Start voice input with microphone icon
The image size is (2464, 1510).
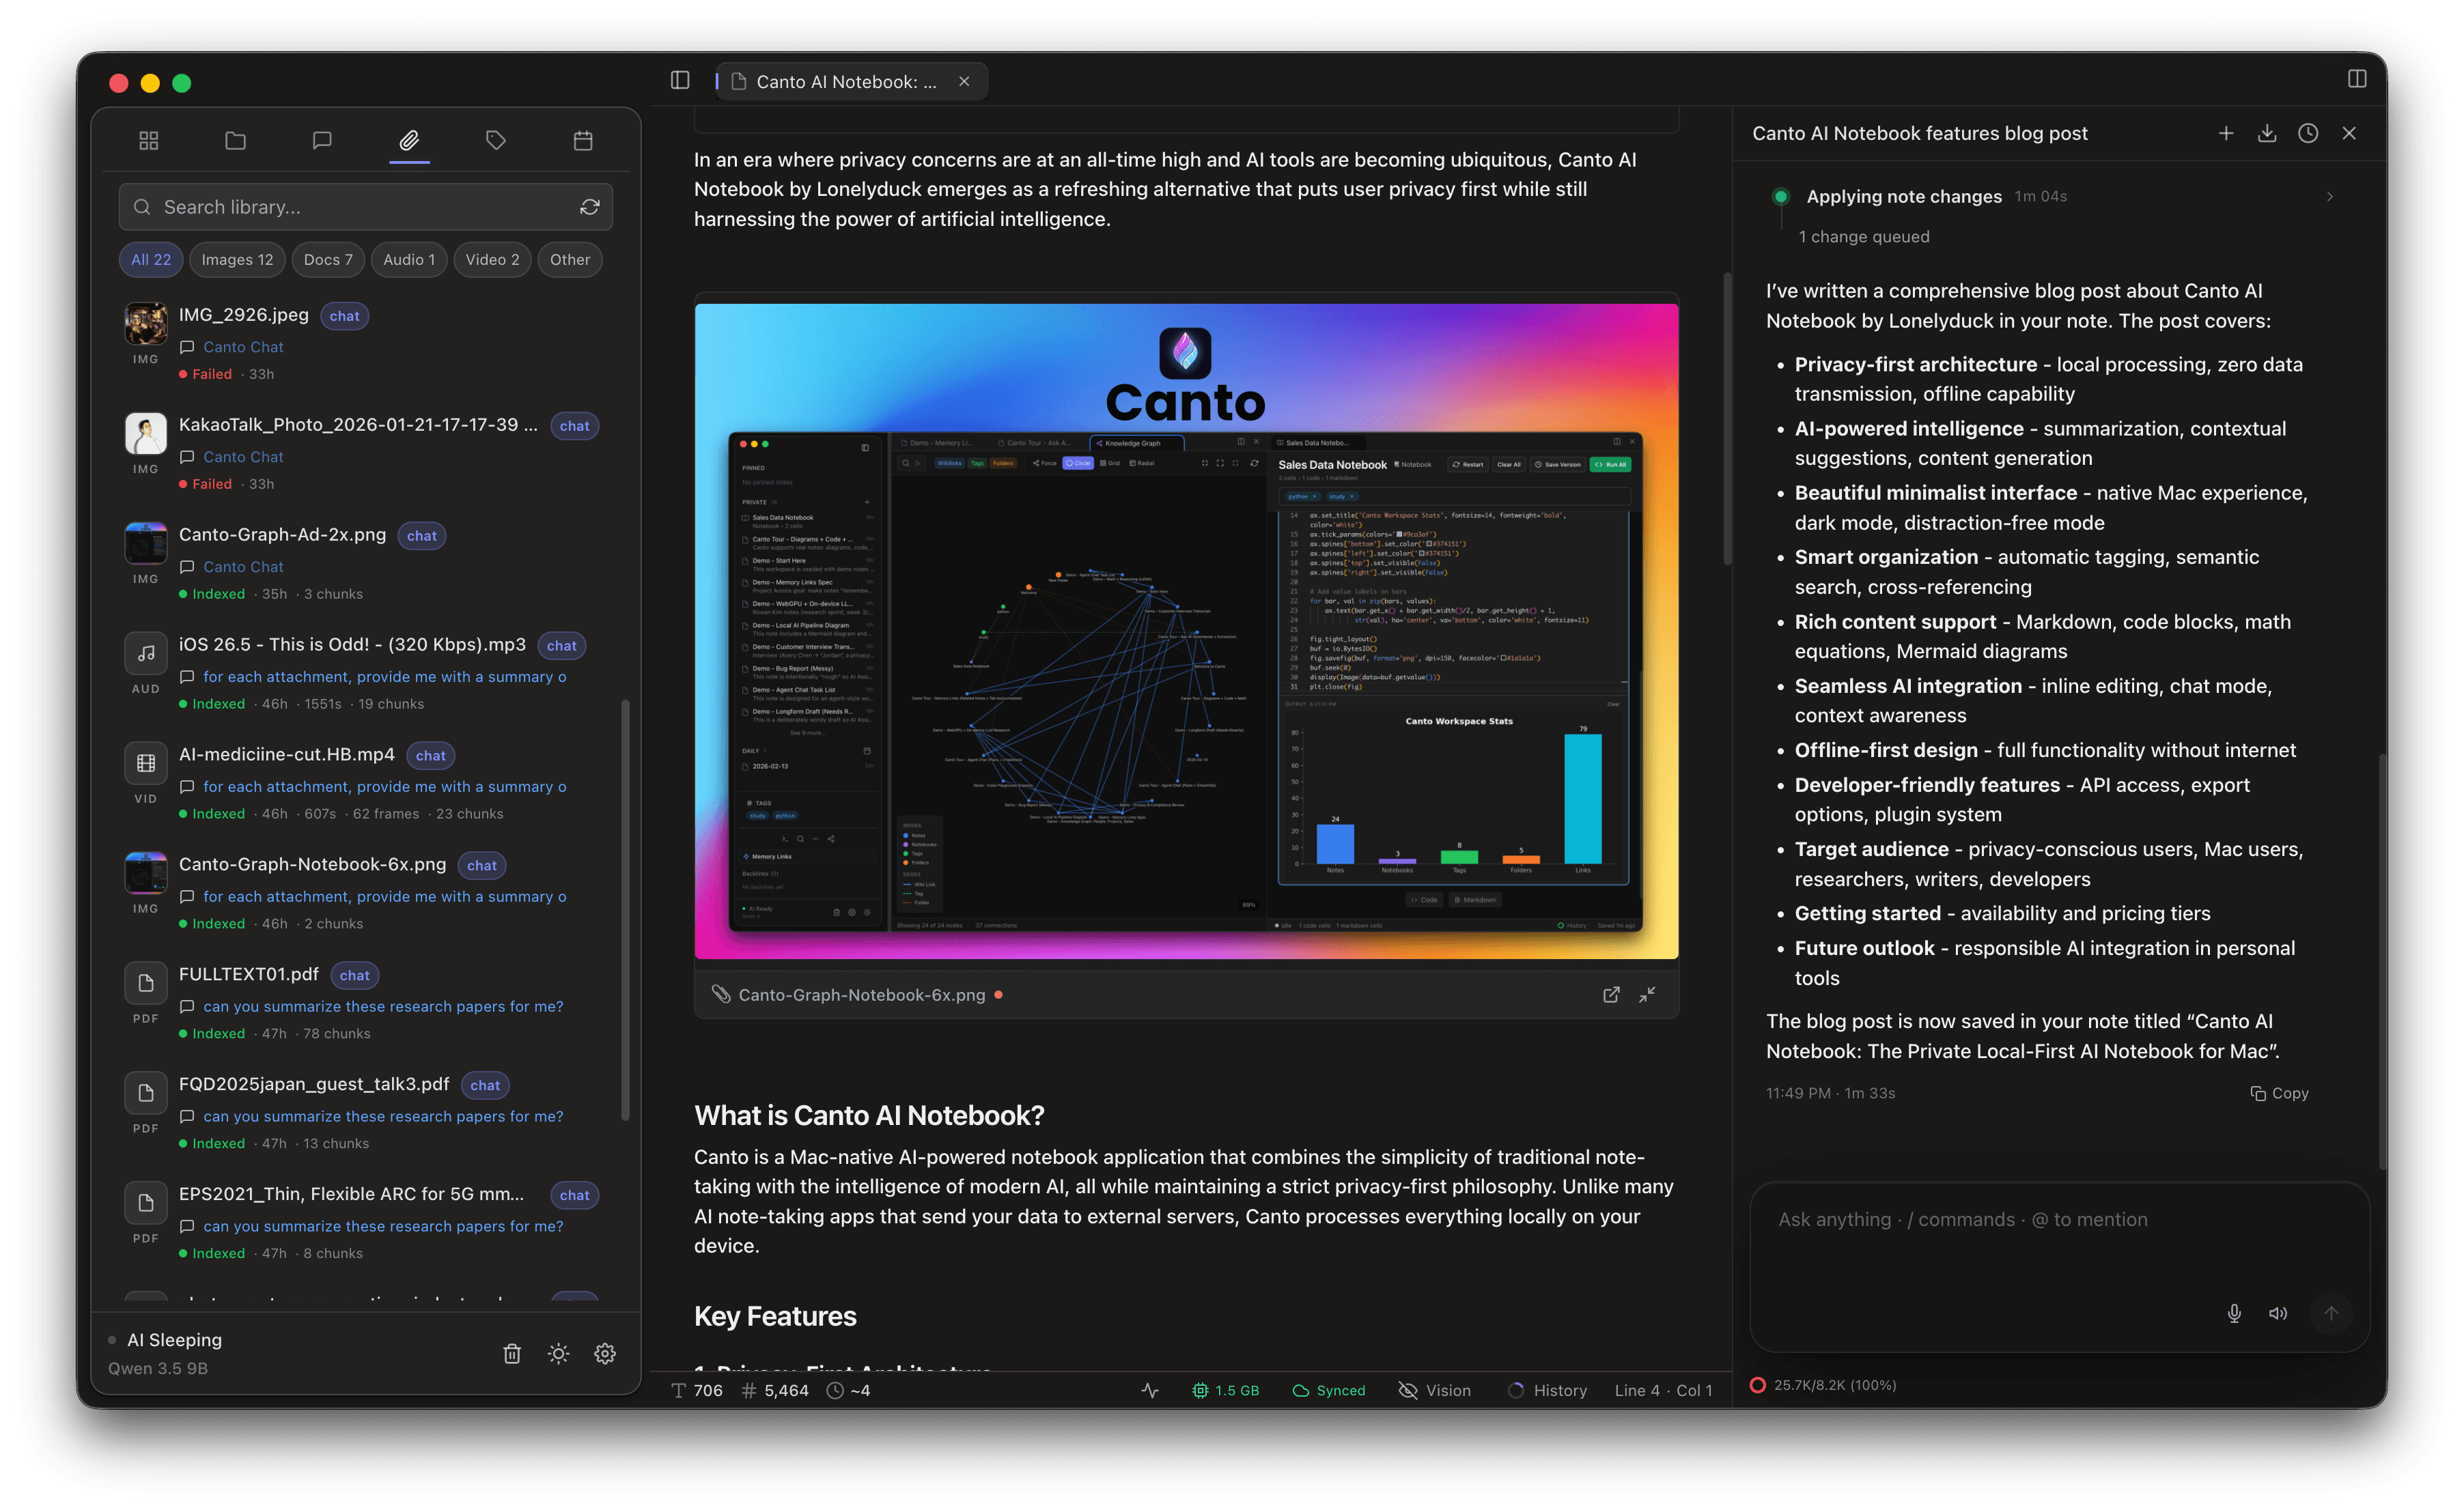pos(2234,1314)
